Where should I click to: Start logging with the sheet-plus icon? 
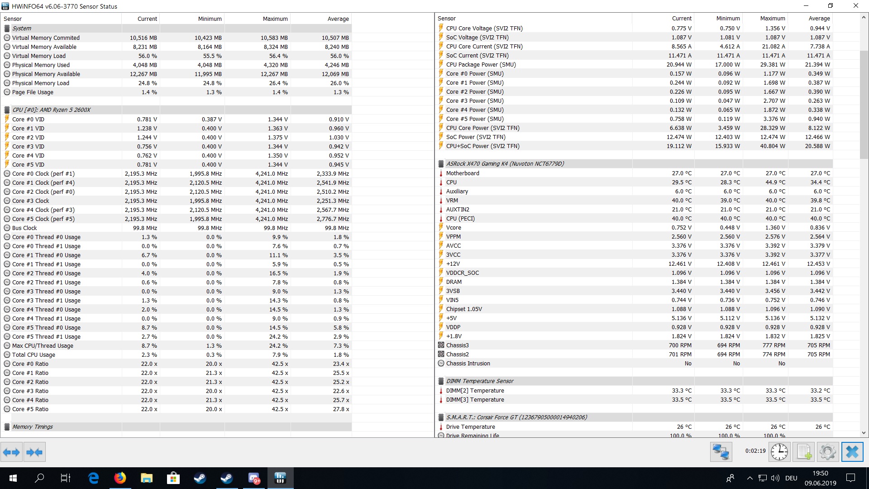(804, 452)
